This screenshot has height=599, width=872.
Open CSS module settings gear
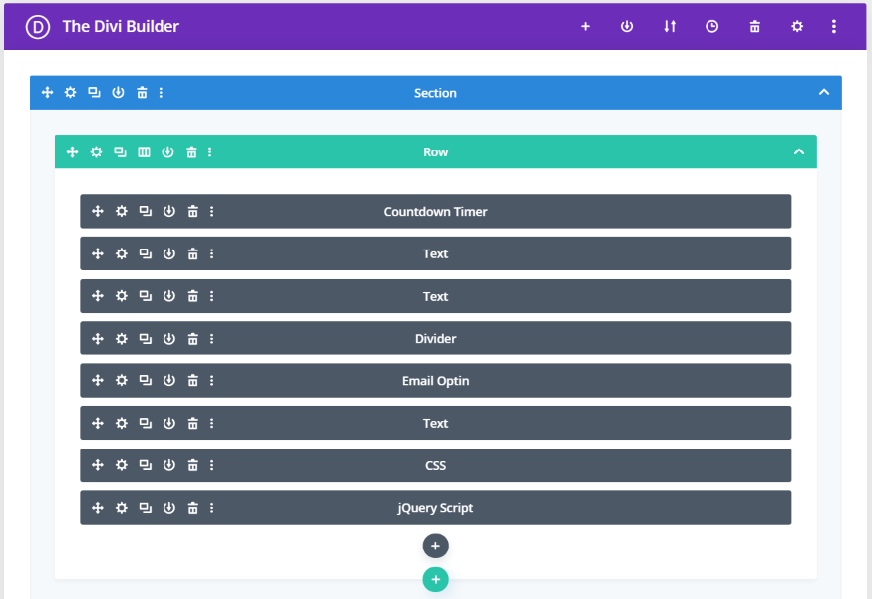(x=122, y=465)
